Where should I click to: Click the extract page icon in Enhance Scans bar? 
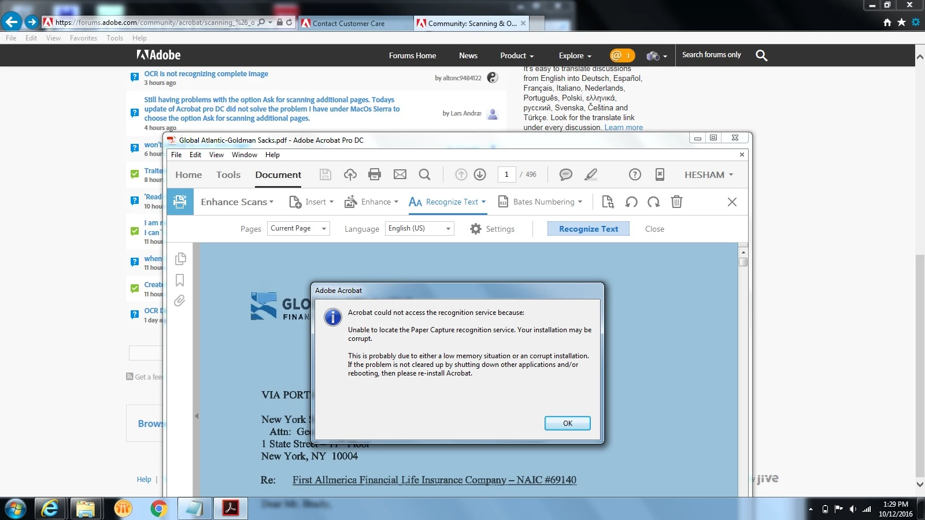coord(608,202)
